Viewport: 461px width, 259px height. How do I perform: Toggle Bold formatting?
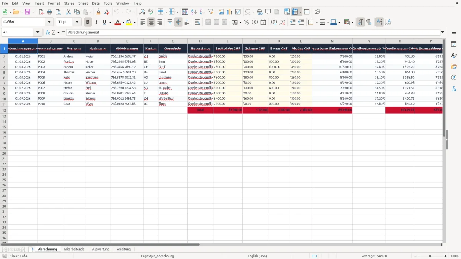(x=88, y=22)
